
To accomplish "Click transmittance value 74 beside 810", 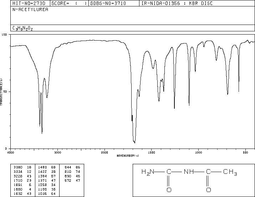I will [x=78, y=172].
